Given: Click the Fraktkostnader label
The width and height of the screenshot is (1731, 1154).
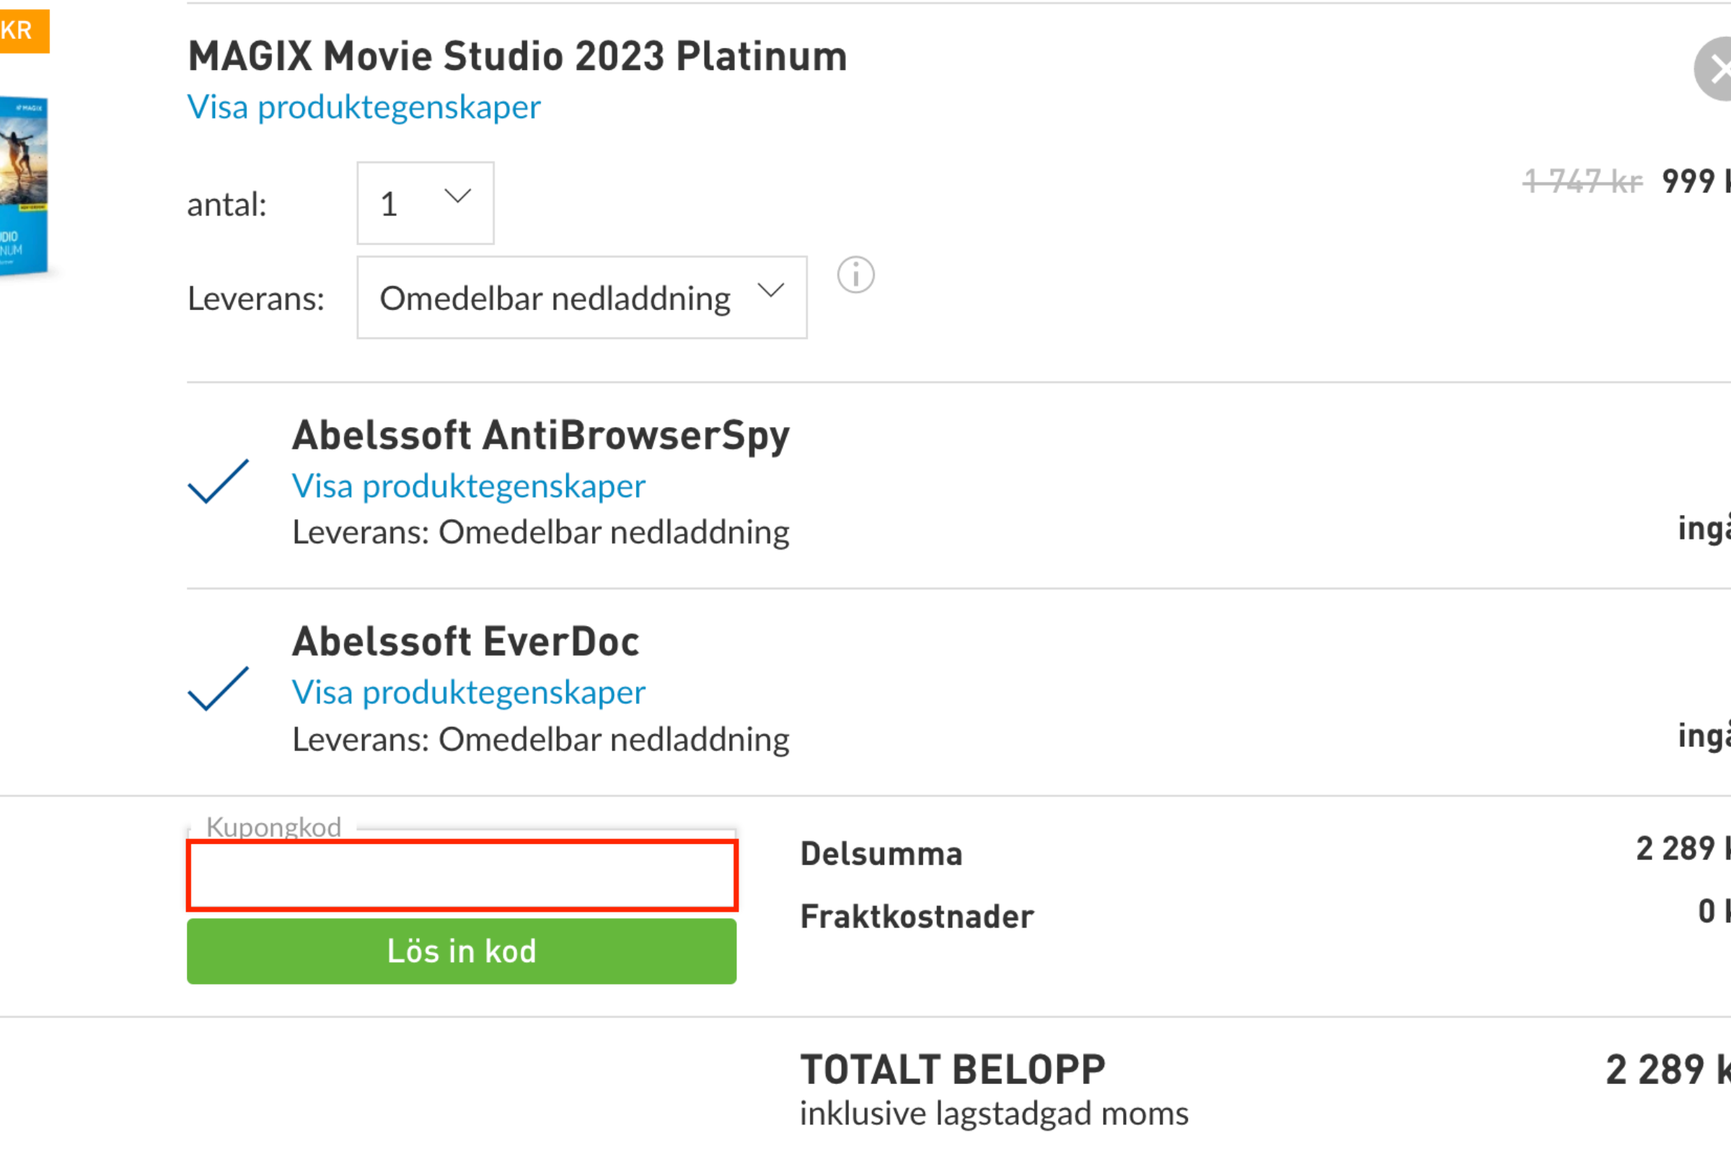Looking at the screenshot, I should pyautogui.click(x=917, y=917).
